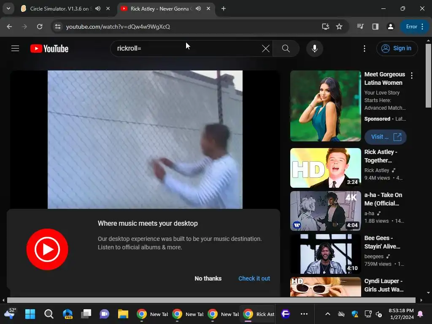Open the Latina Women ad thumbnail
Image resolution: width=432 pixels, height=324 pixels.
(325, 106)
